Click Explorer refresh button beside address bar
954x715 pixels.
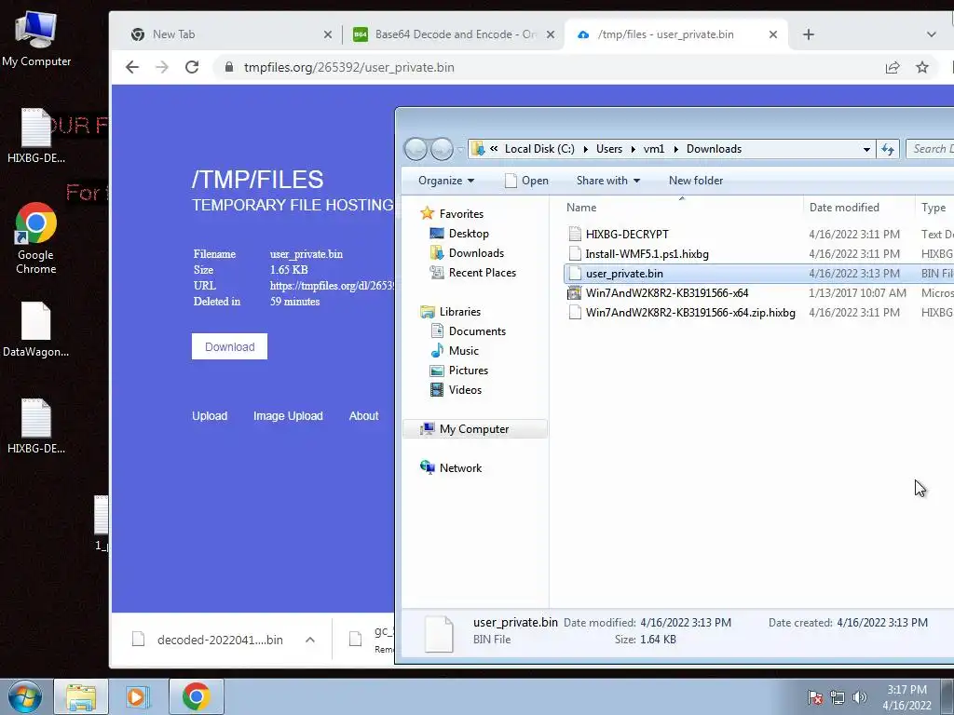click(x=888, y=149)
